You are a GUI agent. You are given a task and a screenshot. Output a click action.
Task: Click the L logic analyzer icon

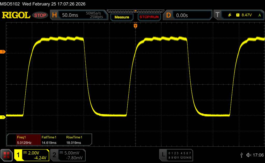pos(163,155)
